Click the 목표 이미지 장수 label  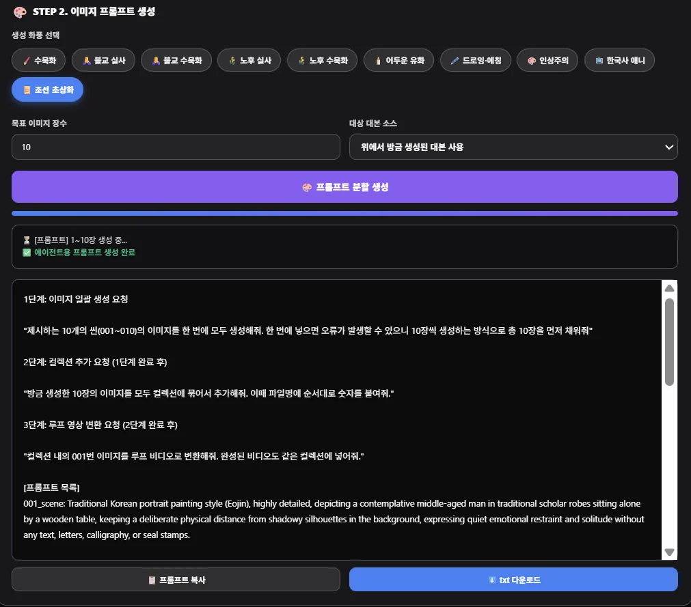coord(39,124)
